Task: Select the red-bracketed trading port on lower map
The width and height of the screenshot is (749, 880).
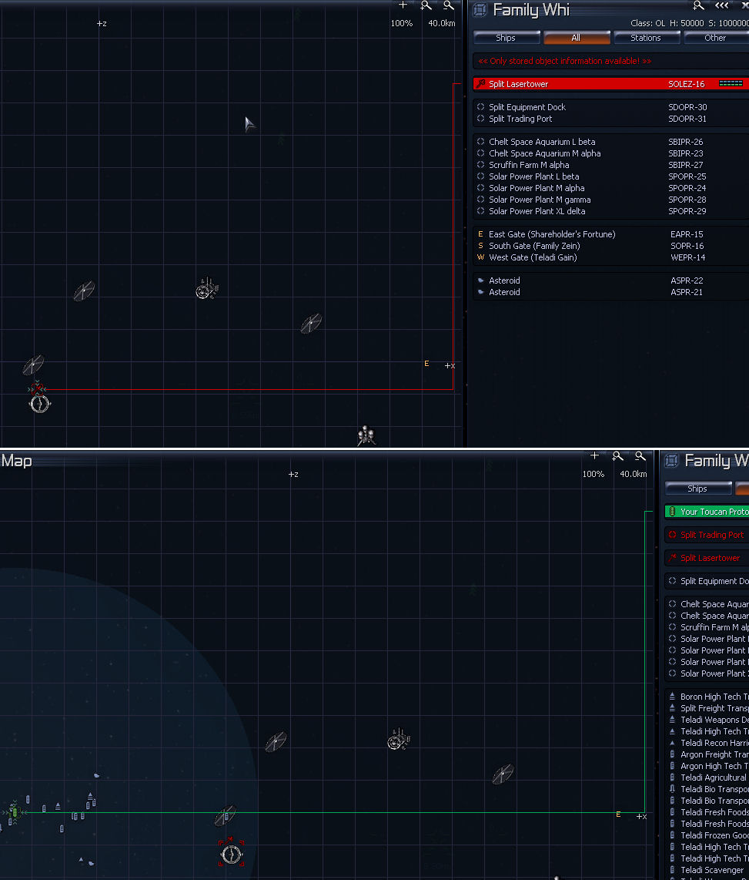Action: pos(231,853)
